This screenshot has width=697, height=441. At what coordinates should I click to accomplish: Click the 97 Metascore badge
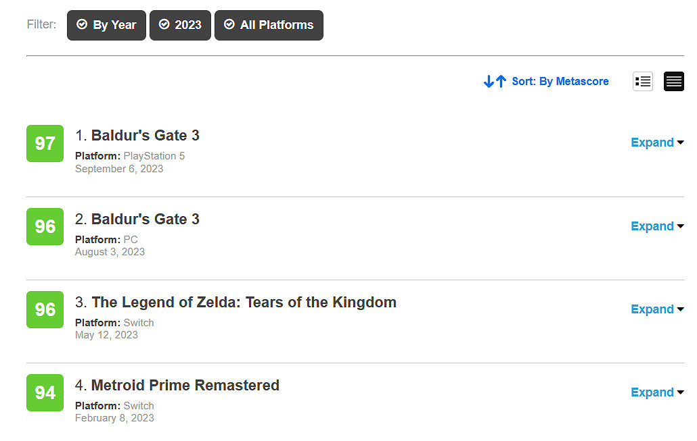pos(45,143)
